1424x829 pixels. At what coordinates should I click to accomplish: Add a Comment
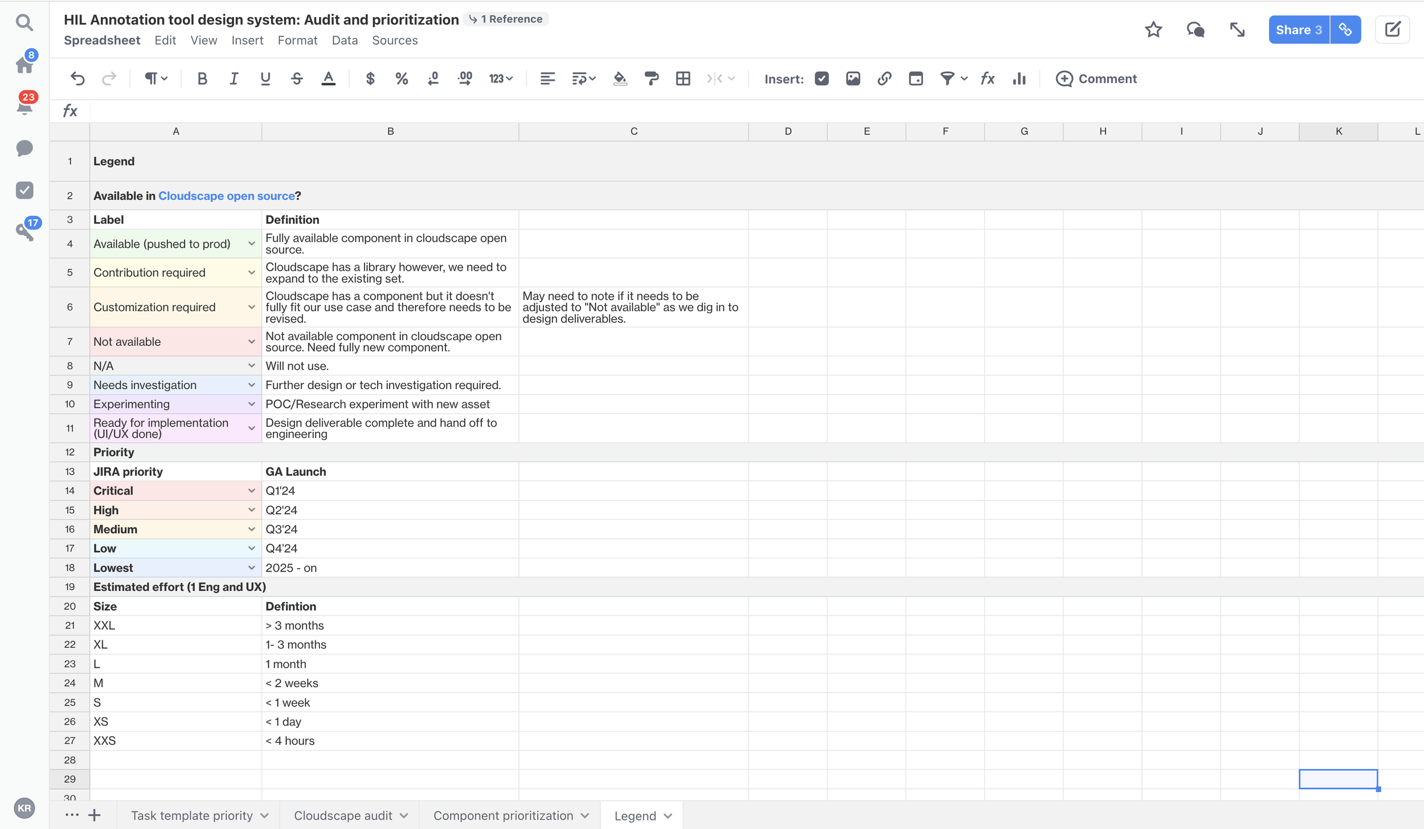(x=1096, y=79)
